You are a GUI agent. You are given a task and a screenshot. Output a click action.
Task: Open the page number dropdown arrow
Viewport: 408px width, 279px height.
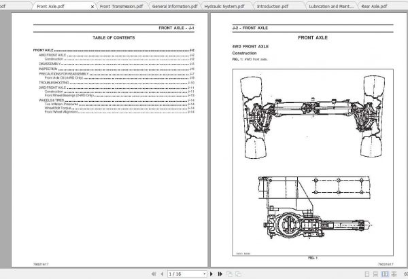tap(204, 274)
